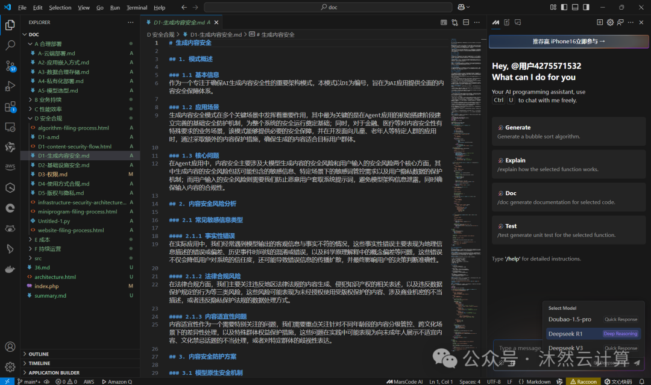The height and width of the screenshot is (385, 651).
Task: Expand the OUTLINE section
Action: [x=81, y=354]
